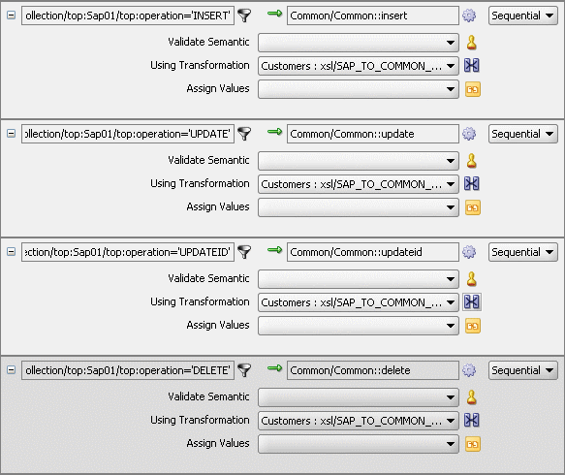Screen dimensions: 565x475
Task: Open mapper file icon for UPDATEID rule
Action: pos(472,302)
